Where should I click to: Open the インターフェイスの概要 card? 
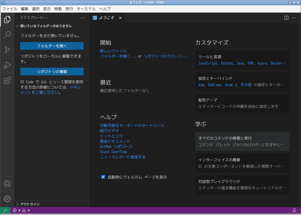242,163
